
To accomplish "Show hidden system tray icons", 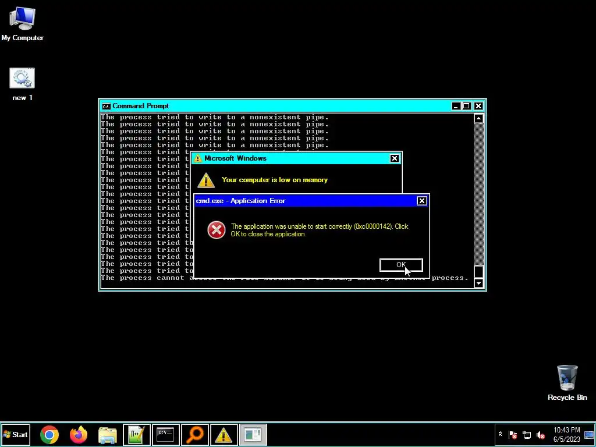I will 500,434.
